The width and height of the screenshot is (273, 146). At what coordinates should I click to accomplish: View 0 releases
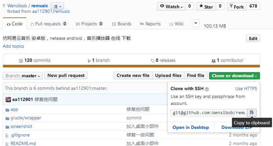163,61
